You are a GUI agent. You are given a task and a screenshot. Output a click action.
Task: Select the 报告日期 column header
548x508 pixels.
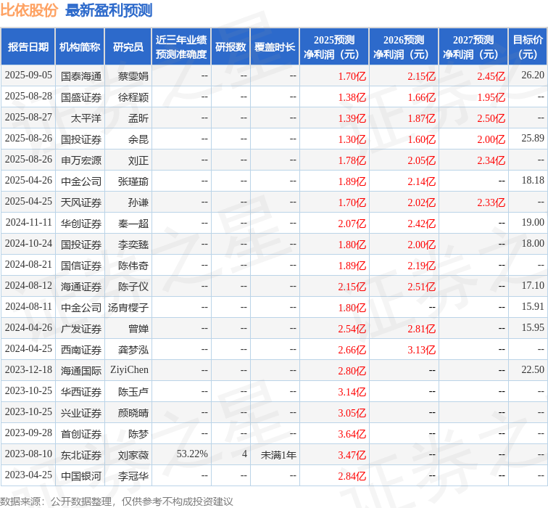(x=28, y=47)
